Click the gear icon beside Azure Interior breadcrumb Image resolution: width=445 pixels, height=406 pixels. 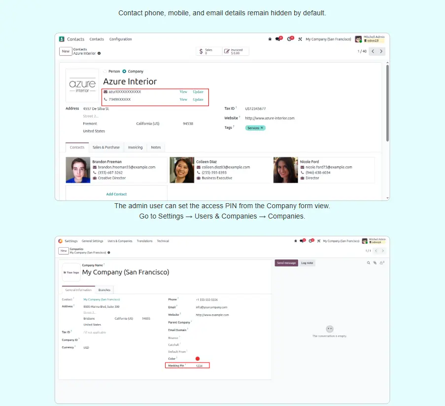click(x=99, y=53)
